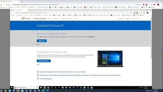The image size is (163, 92).
Task: Reload the outer remotedesktop.google.com tab
Action: 6,5
